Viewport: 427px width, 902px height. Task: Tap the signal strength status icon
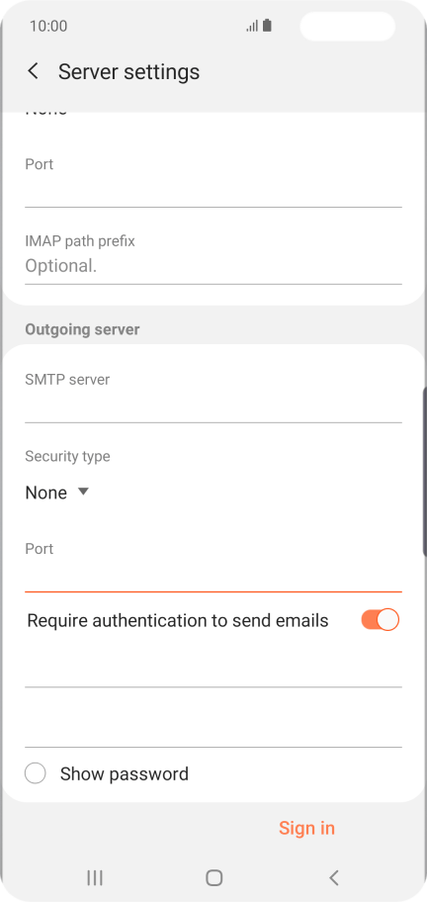(252, 26)
